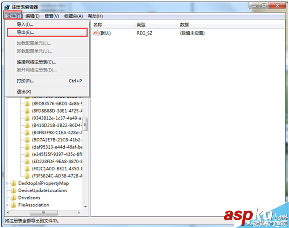289x228 pixels.
Task: Select the {e345f35f-9397-435c key label
Action: point(57,154)
